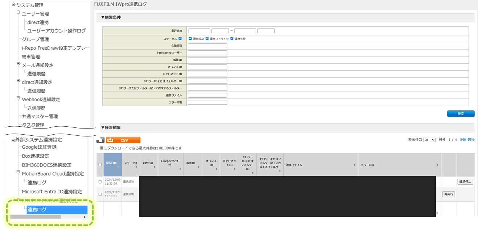Open Box連携設定 in sidebar

[x=35, y=156]
